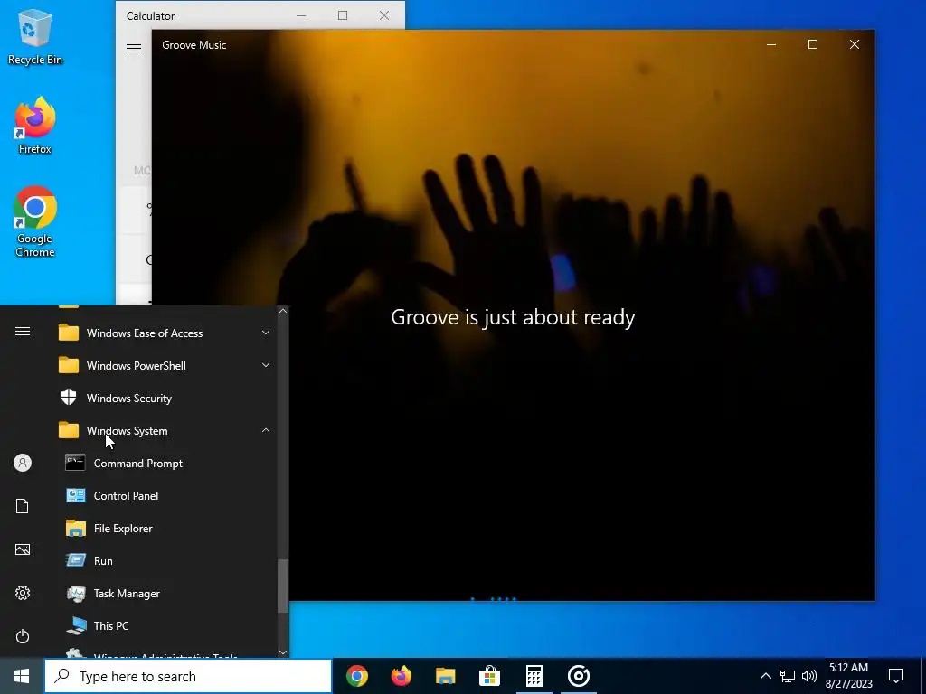Screen dimensions: 926x694
Task: Open File Explorer from the taskbar
Action: [x=445, y=676]
